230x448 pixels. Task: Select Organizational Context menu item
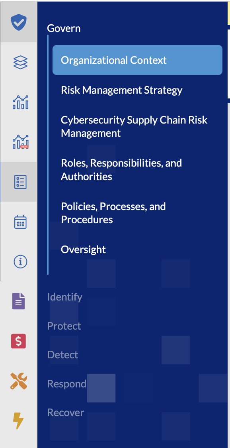138,60
